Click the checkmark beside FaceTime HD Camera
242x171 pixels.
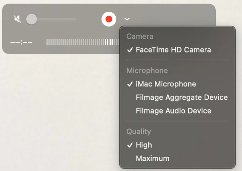pos(130,50)
